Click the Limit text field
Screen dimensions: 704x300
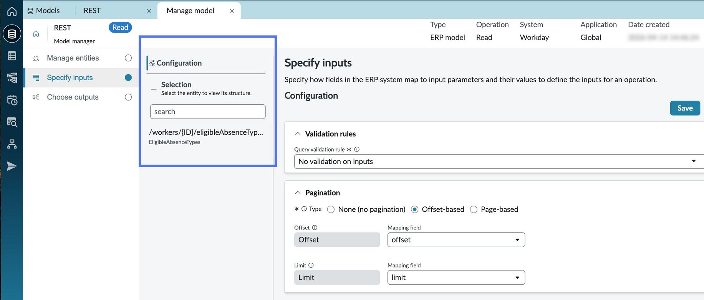[x=337, y=277]
